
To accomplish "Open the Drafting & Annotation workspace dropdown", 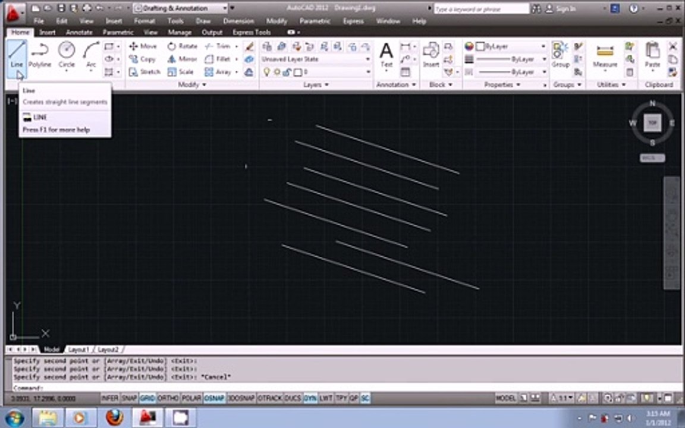I will [x=181, y=8].
